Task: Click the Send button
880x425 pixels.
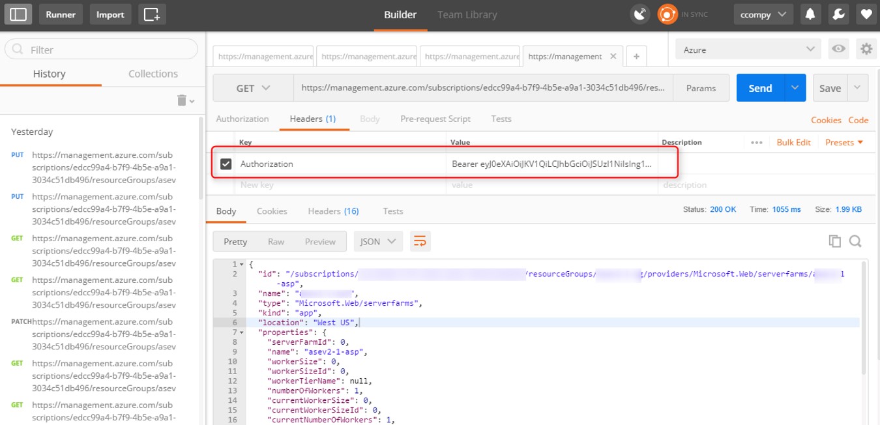Action: click(760, 88)
